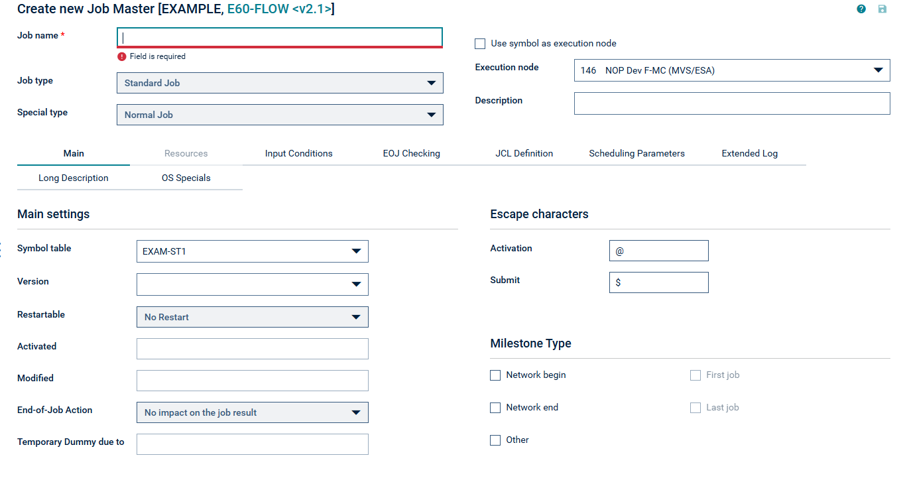Click into the Description field
The width and height of the screenshot is (905, 492).
click(732, 103)
